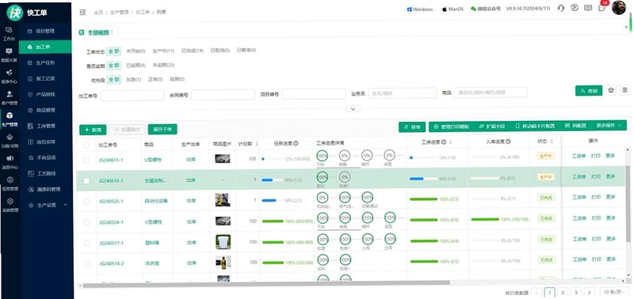Open 仓储/采购 house-icon module
This screenshot has width=634, height=299.
click(9, 141)
